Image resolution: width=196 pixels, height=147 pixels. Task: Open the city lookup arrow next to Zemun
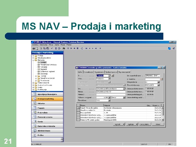coord(124,97)
